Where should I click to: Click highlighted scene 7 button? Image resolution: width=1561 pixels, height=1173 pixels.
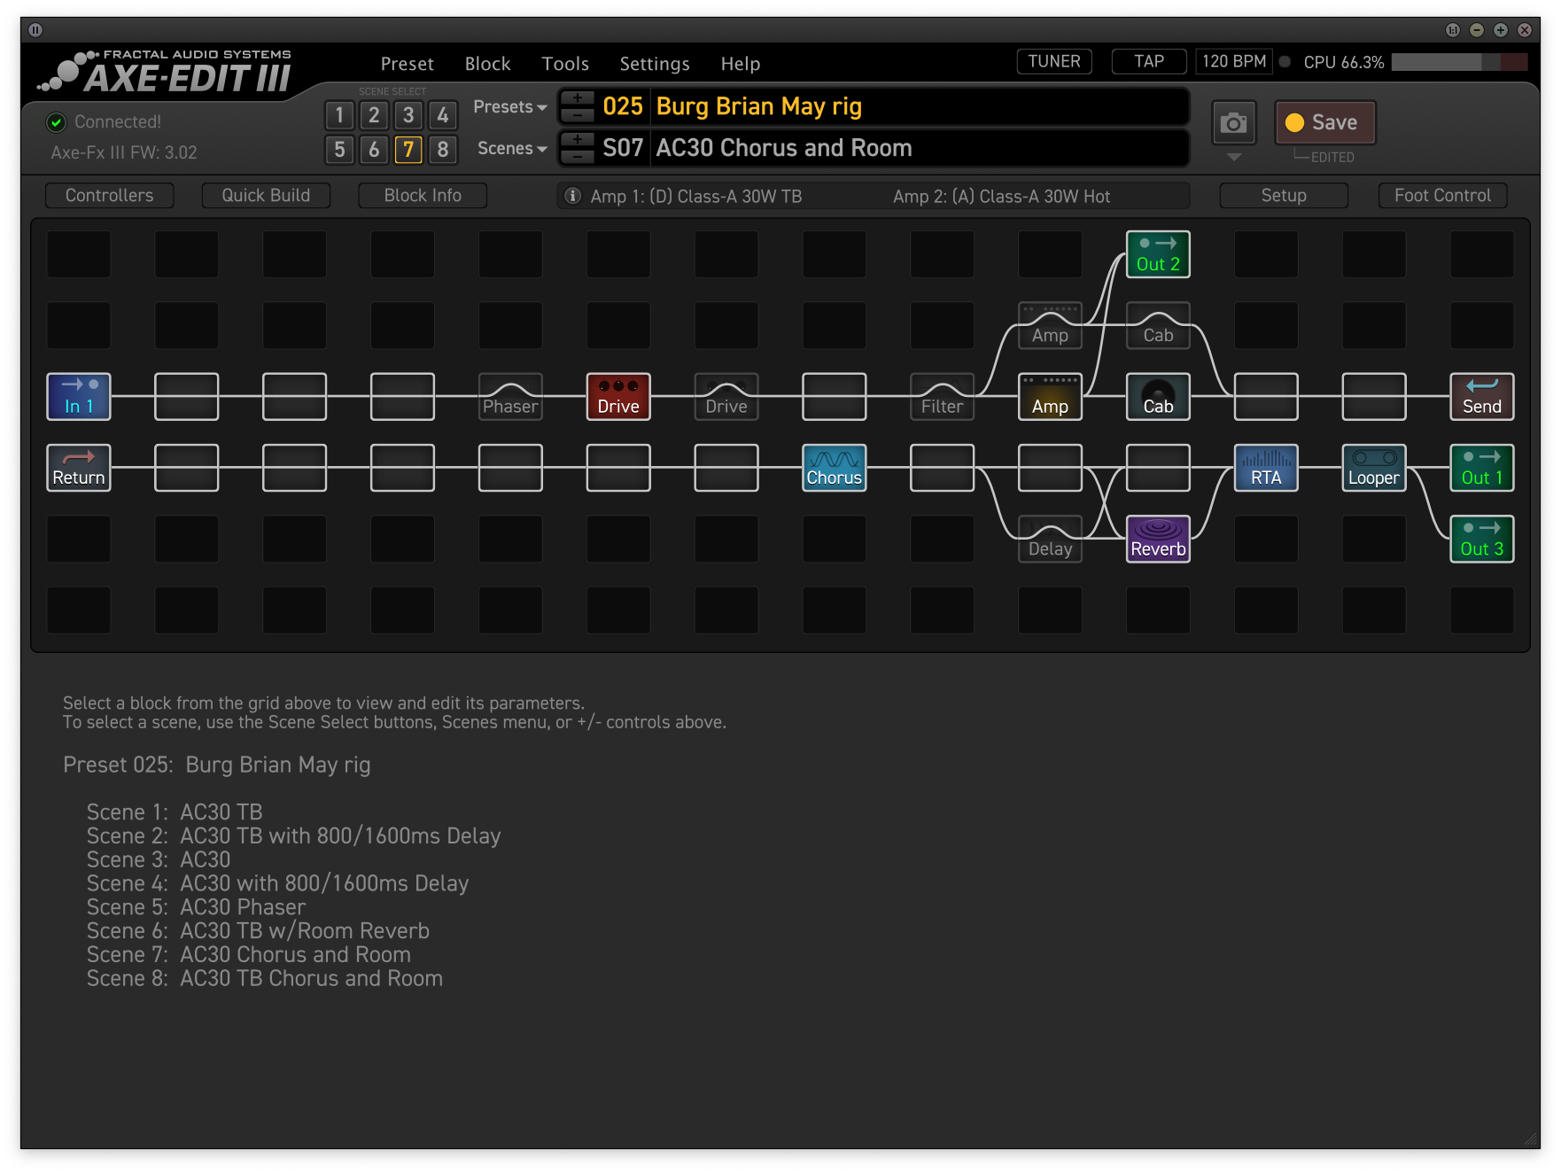(x=408, y=149)
